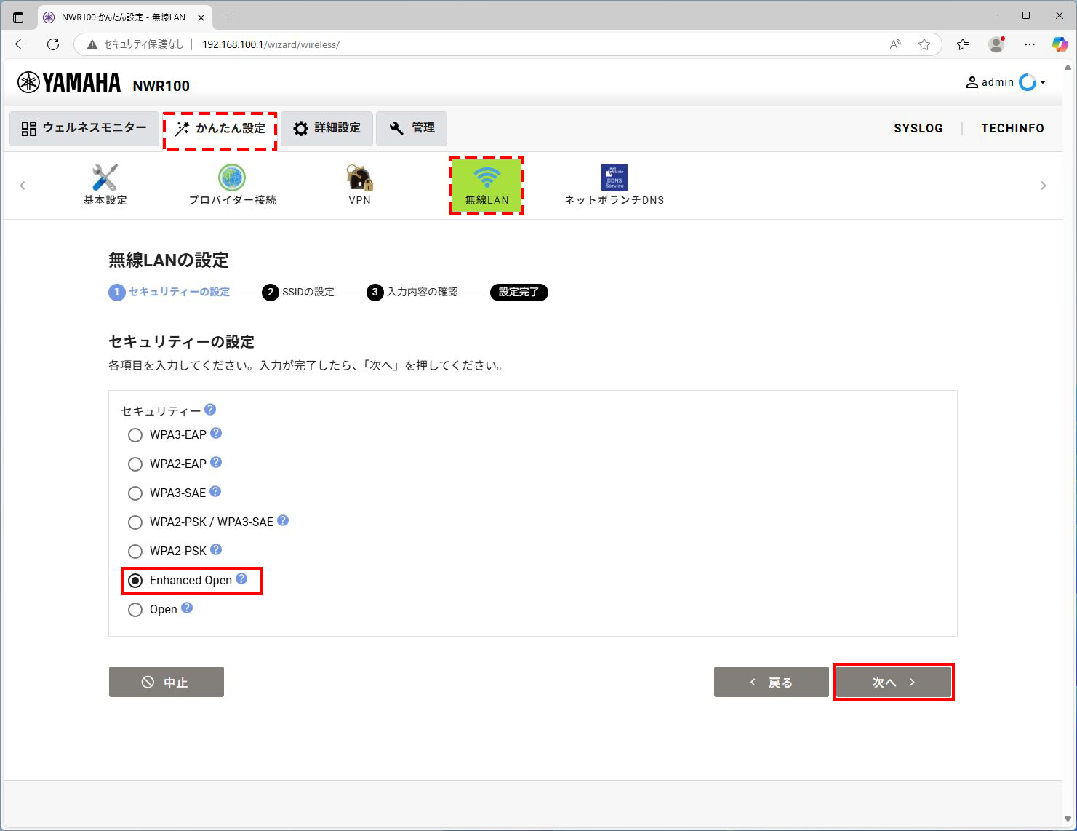
Task: Click the 無線LAN Wi-Fi icon
Action: (487, 178)
